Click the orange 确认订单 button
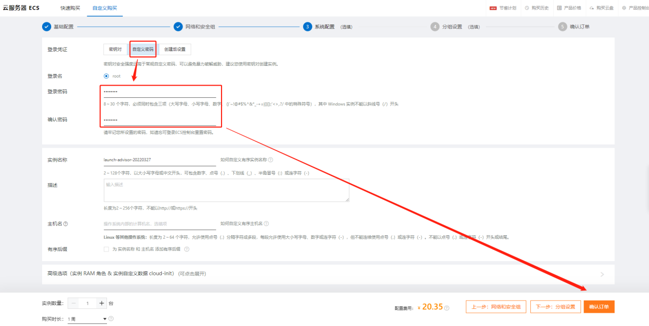Screen dimensions: 649x326 (x=599, y=307)
